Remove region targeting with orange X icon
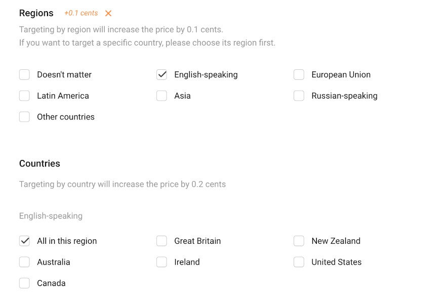Image resolution: width=448 pixels, height=297 pixels. tap(108, 14)
